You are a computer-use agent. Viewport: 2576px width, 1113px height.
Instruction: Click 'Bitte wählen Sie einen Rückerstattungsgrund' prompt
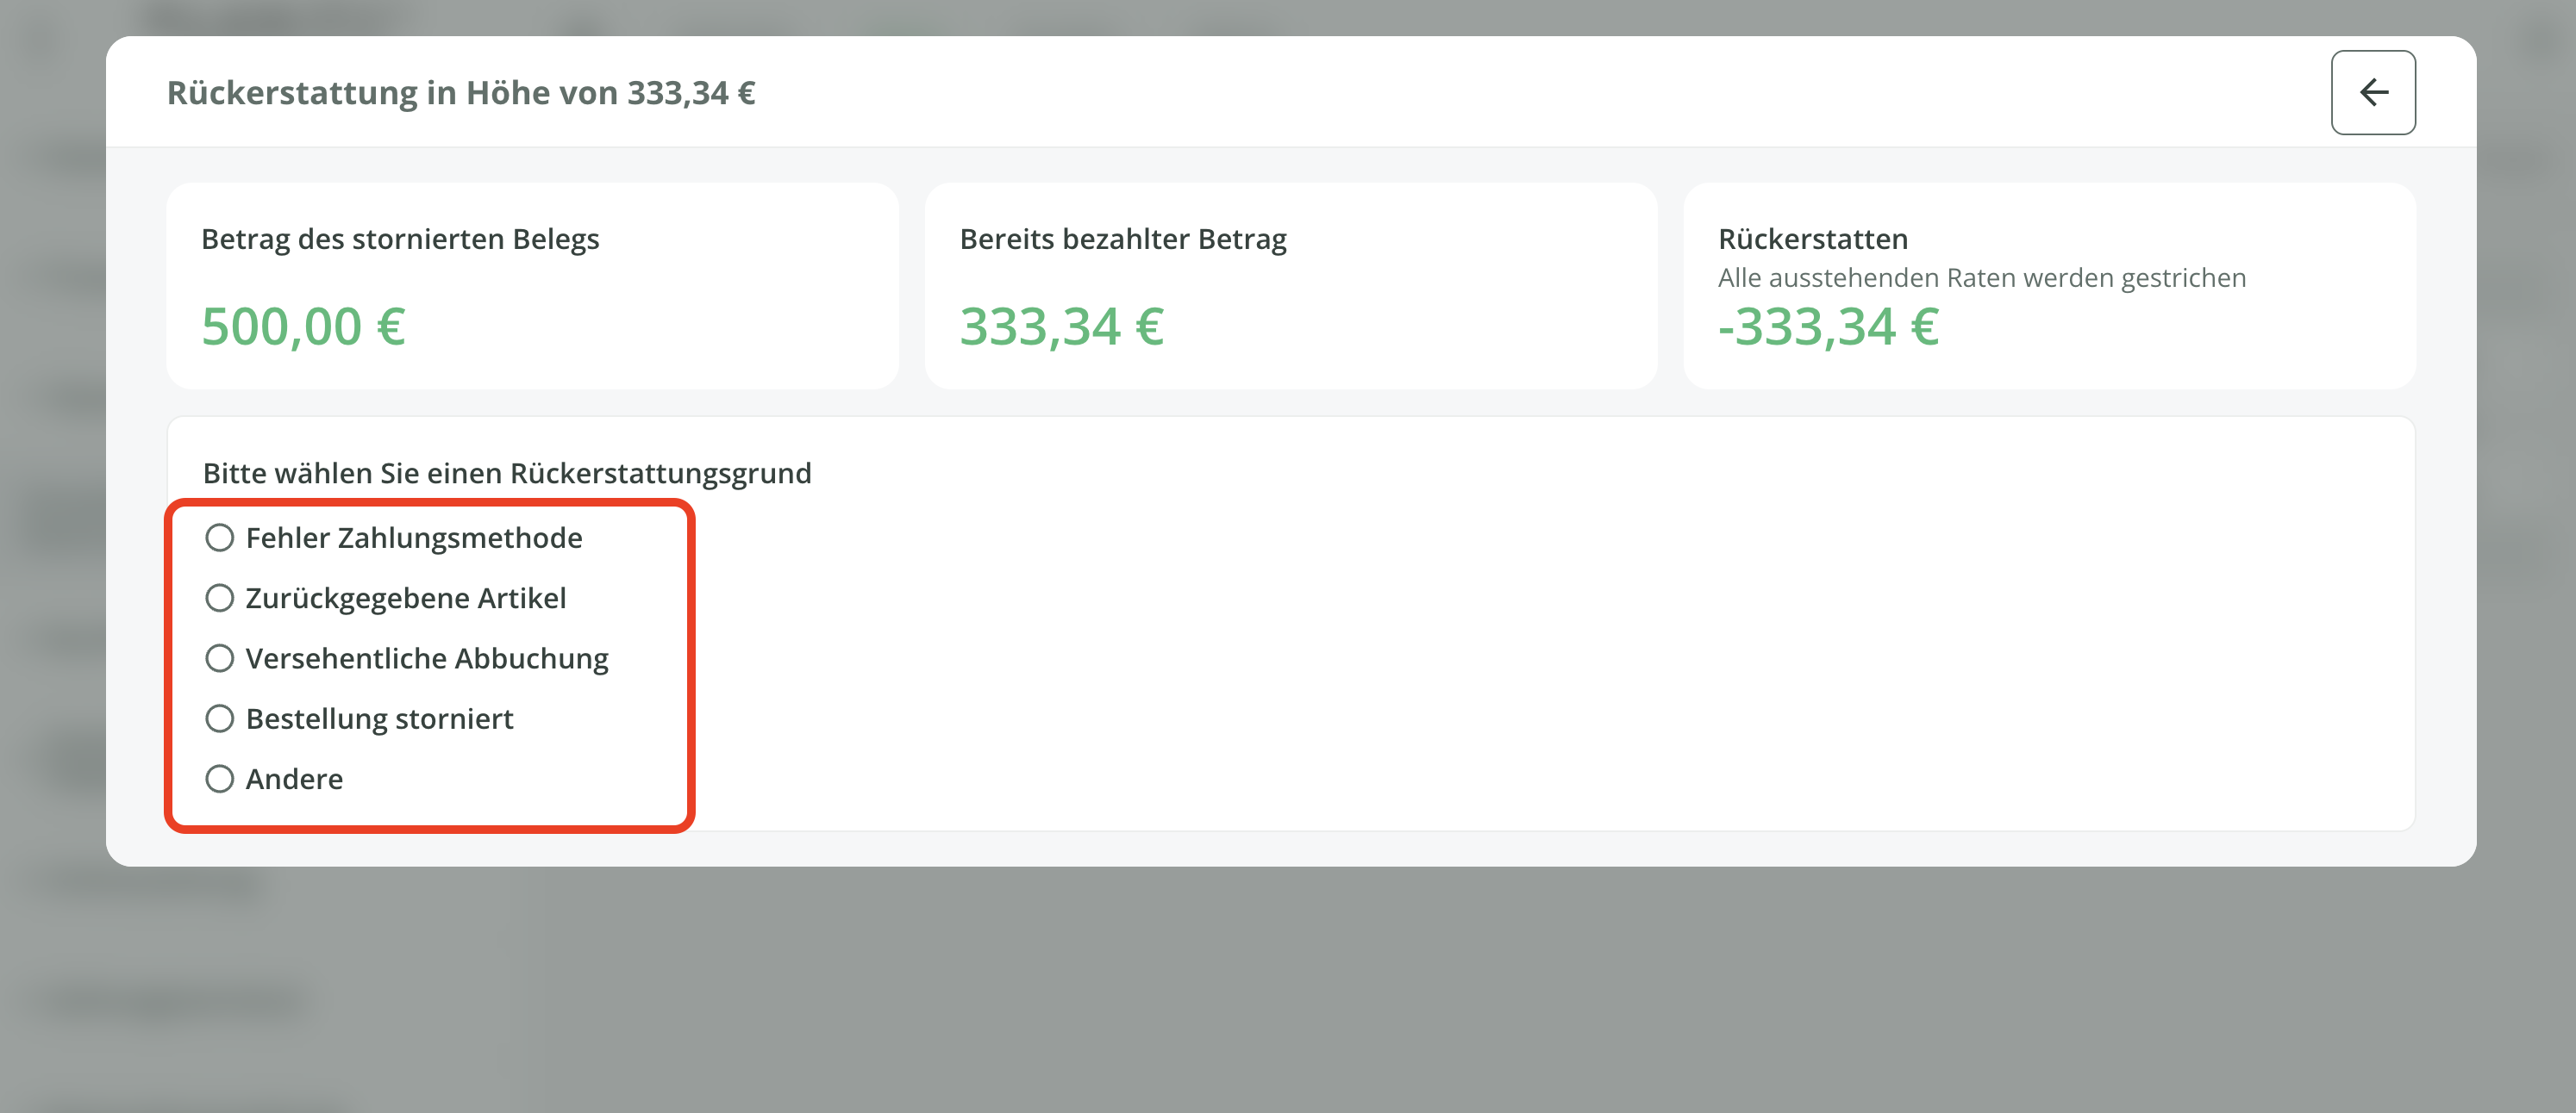coord(507,473)
